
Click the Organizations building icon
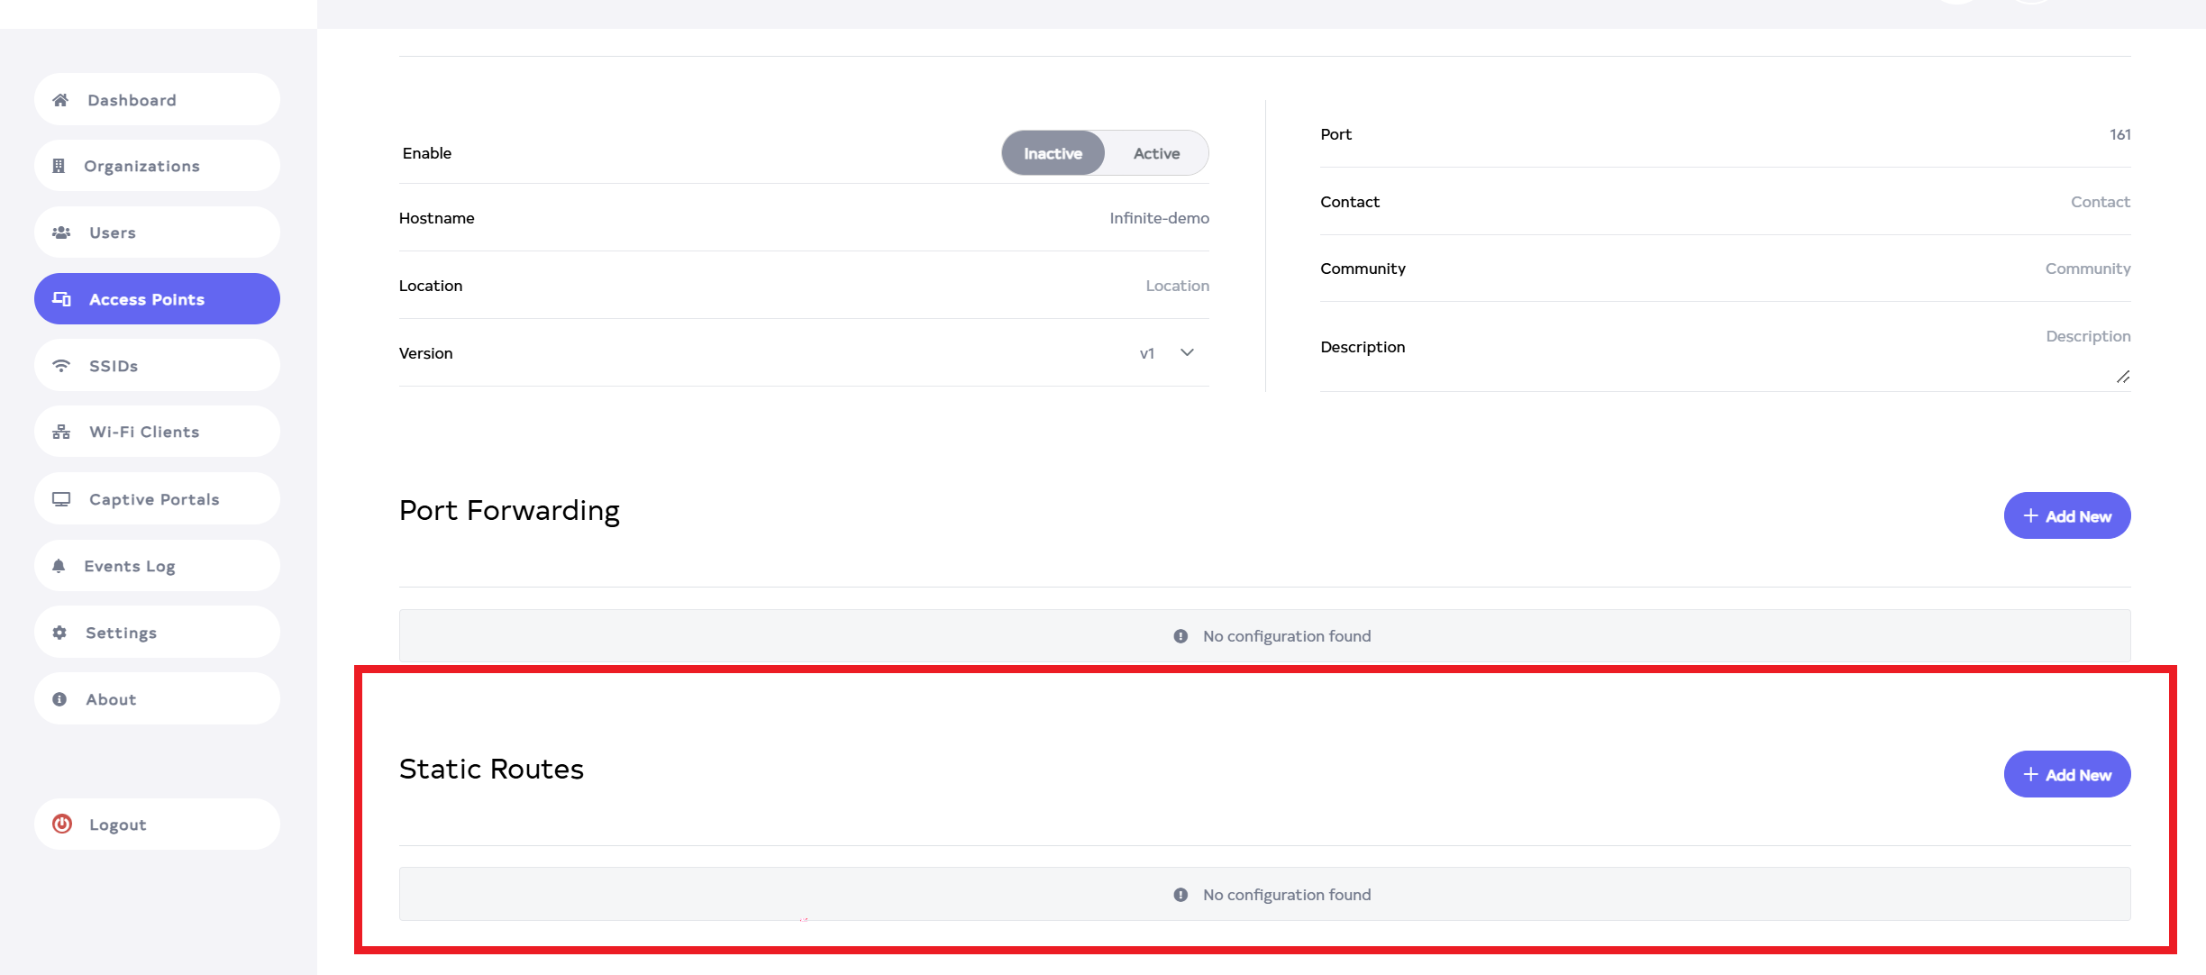[59, 166]
